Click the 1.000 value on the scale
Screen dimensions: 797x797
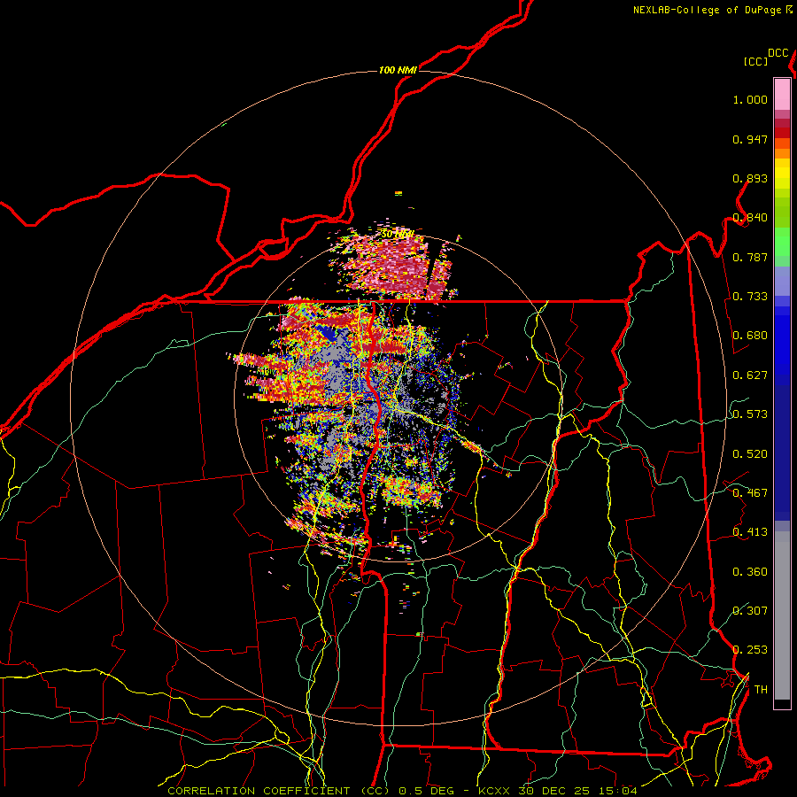pyautogui.click(x=750, y=99)
